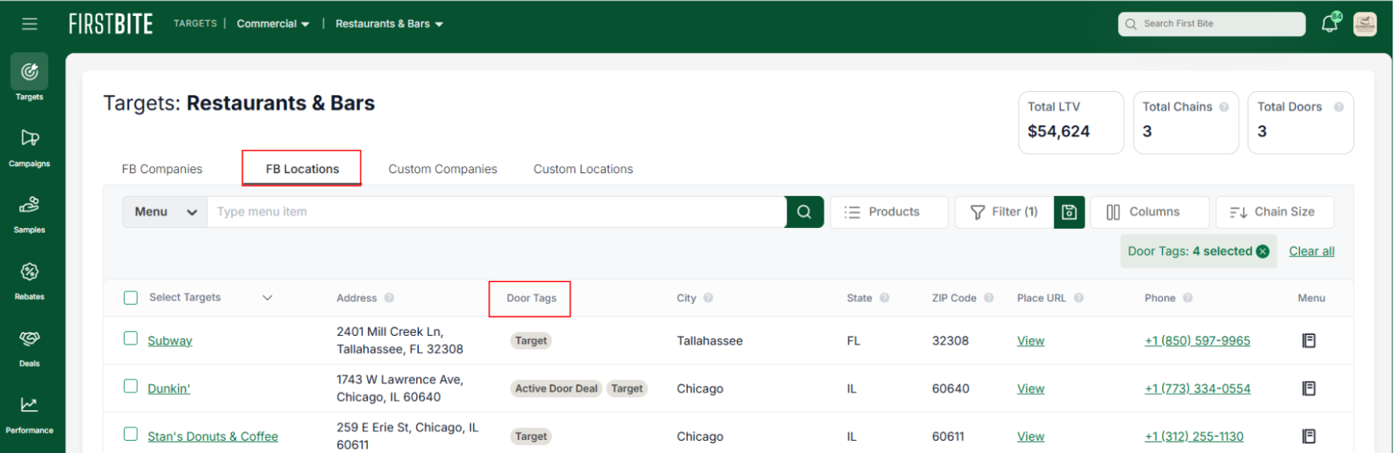This screenshot has width=1394, height=453.
Task: Toggle the Select Targets checkbox
Action: tap(131, 298)
